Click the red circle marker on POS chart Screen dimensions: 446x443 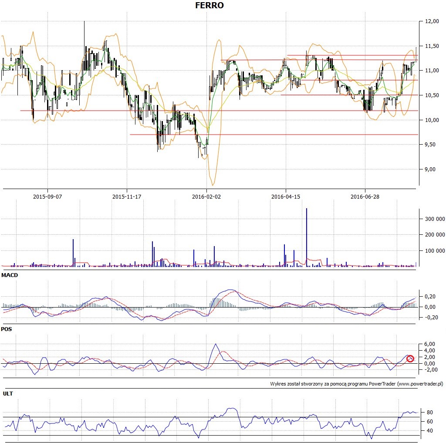[410, 358]
